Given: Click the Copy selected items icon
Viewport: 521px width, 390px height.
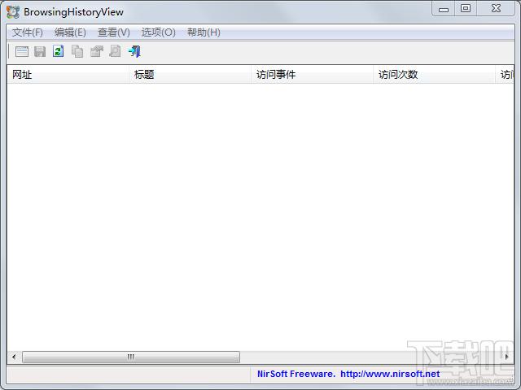Looking at the screenshot, I should (x=77, y=51).
